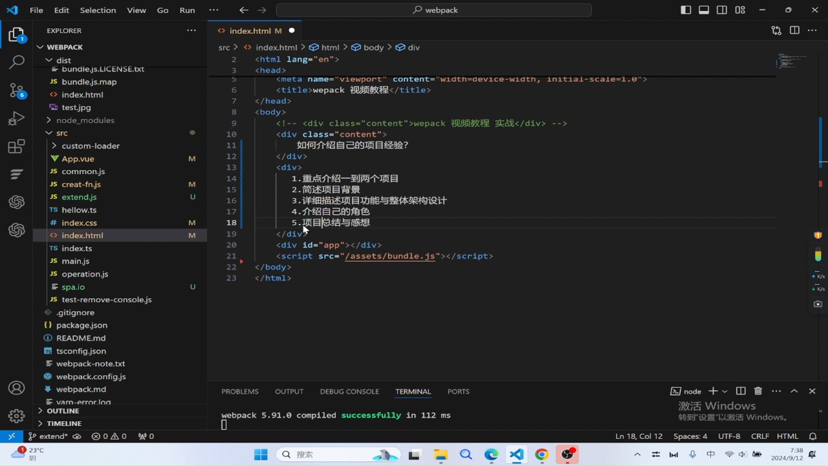Select the index.html editor tab
Screen dimensions: 828x466
click(255, 31)
